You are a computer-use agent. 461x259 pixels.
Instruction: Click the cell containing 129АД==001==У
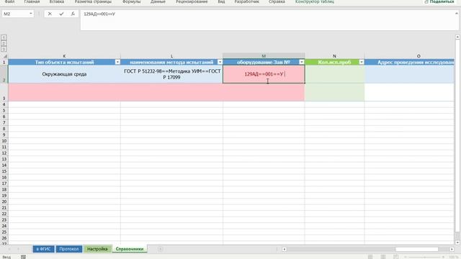coord(264,74)
